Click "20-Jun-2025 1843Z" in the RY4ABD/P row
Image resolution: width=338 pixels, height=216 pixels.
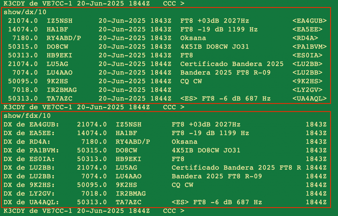tap(135, 38)
